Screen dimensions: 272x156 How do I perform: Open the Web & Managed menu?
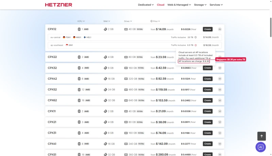(179, 5)
